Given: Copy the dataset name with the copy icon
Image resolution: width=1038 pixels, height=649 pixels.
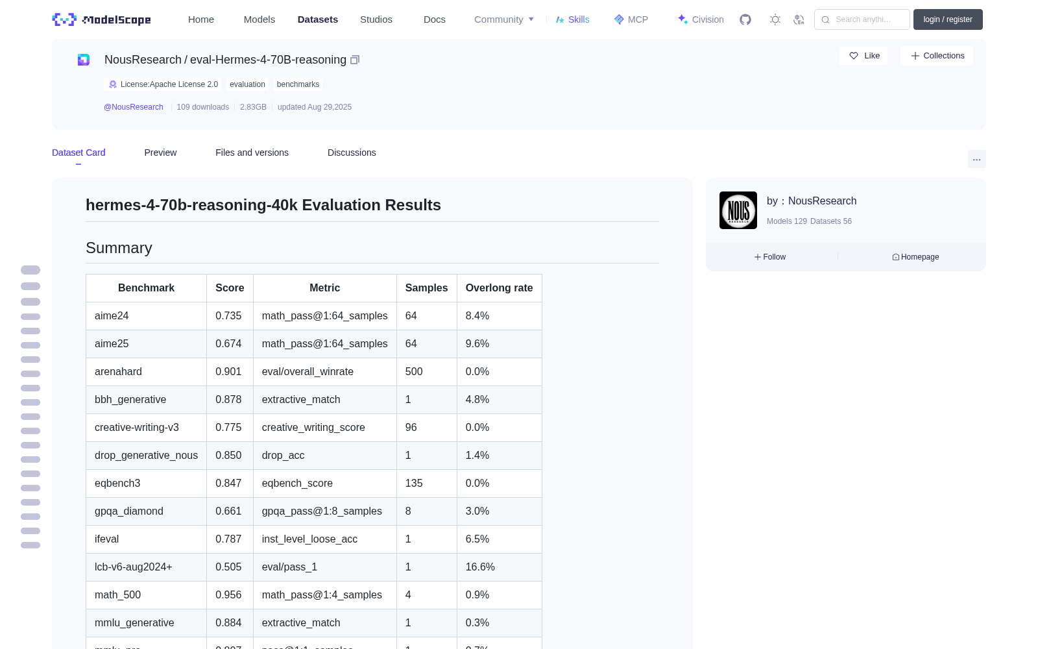Looking at the screenshot, I should tap(355, 60).
